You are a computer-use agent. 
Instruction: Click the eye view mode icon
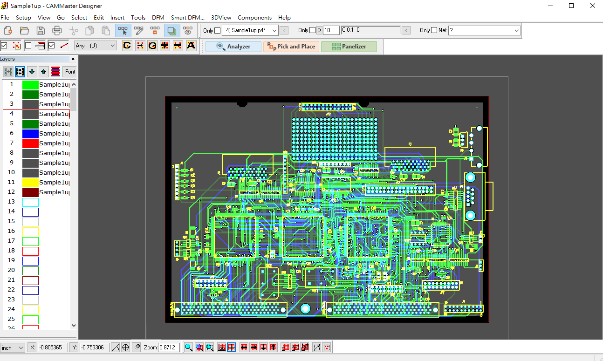(188, 31)
